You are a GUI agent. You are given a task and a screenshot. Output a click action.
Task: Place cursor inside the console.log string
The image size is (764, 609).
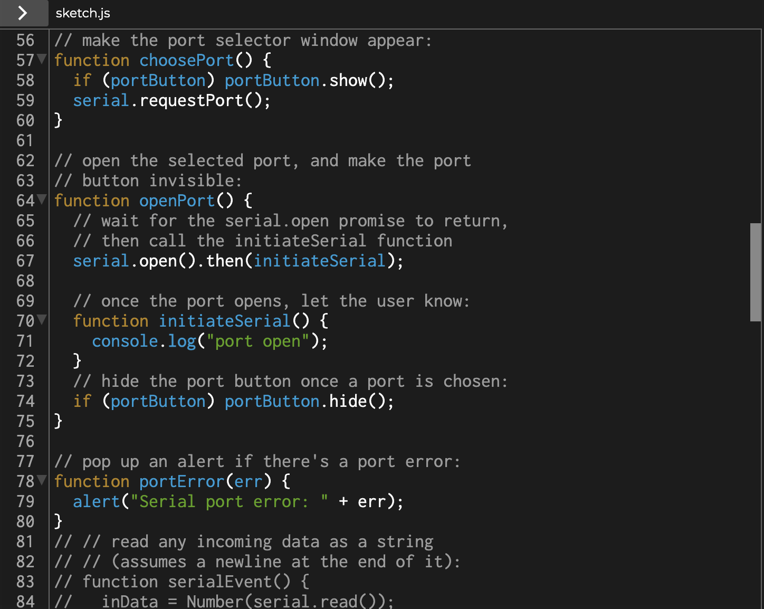click(x=259, y=341)
